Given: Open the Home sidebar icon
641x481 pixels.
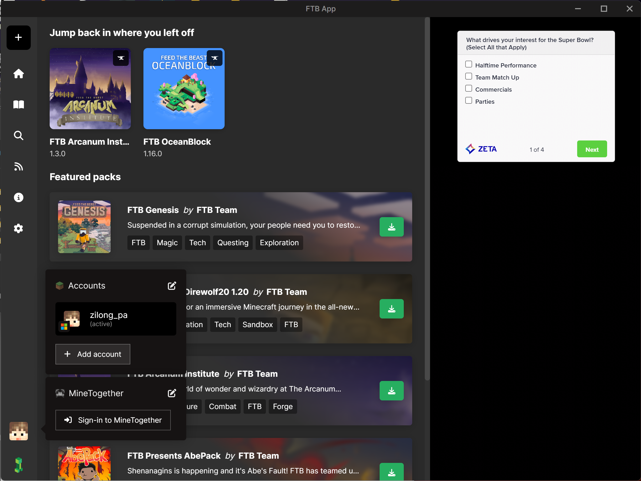Looking at the screenshot, I should [19, 74].
